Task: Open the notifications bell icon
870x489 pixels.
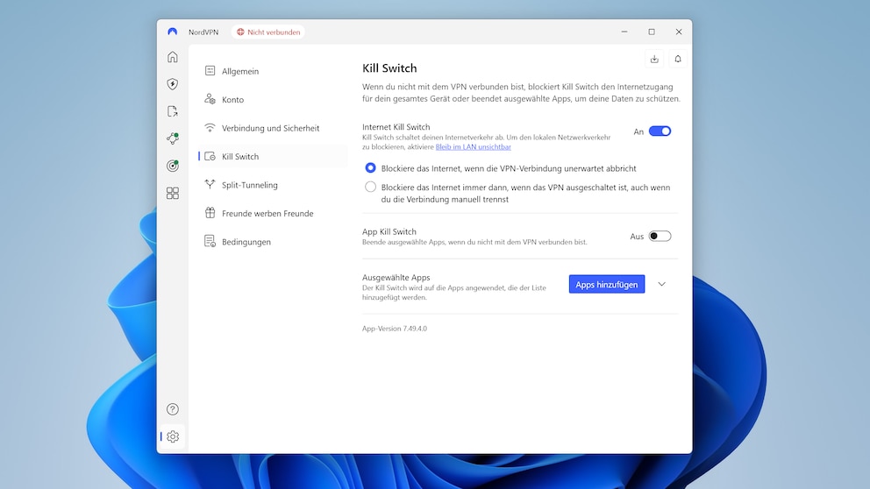Action: coord(677,59)
